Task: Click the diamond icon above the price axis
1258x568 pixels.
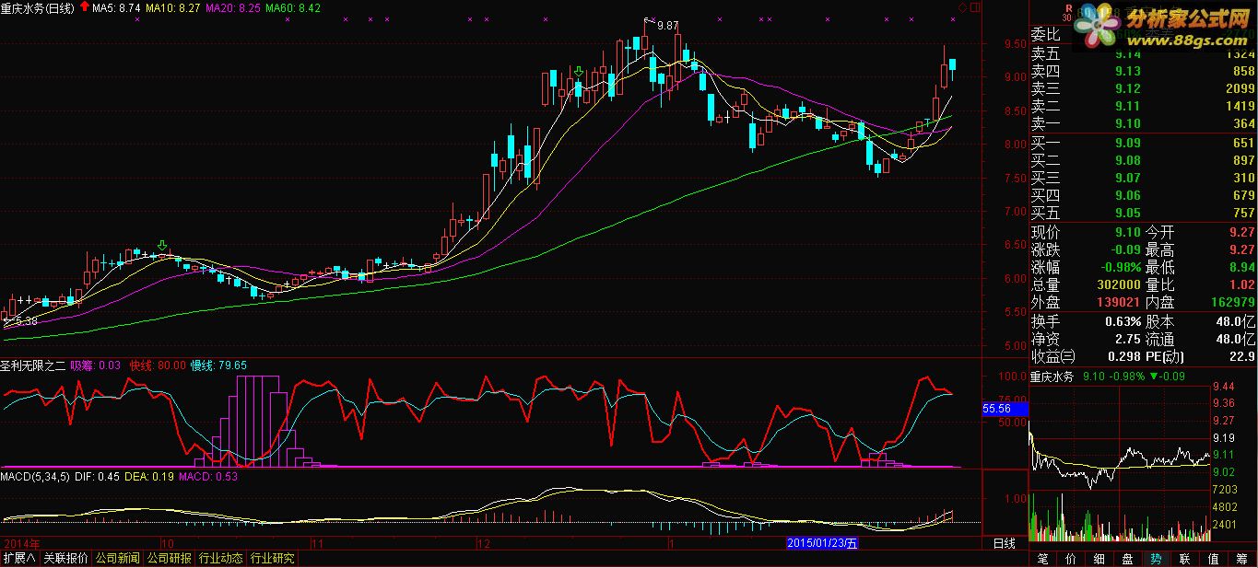Action: pyautogui.click(x=963, y=7)
